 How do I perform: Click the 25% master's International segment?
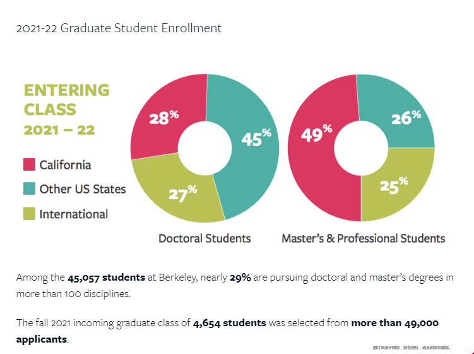[394, 186]
